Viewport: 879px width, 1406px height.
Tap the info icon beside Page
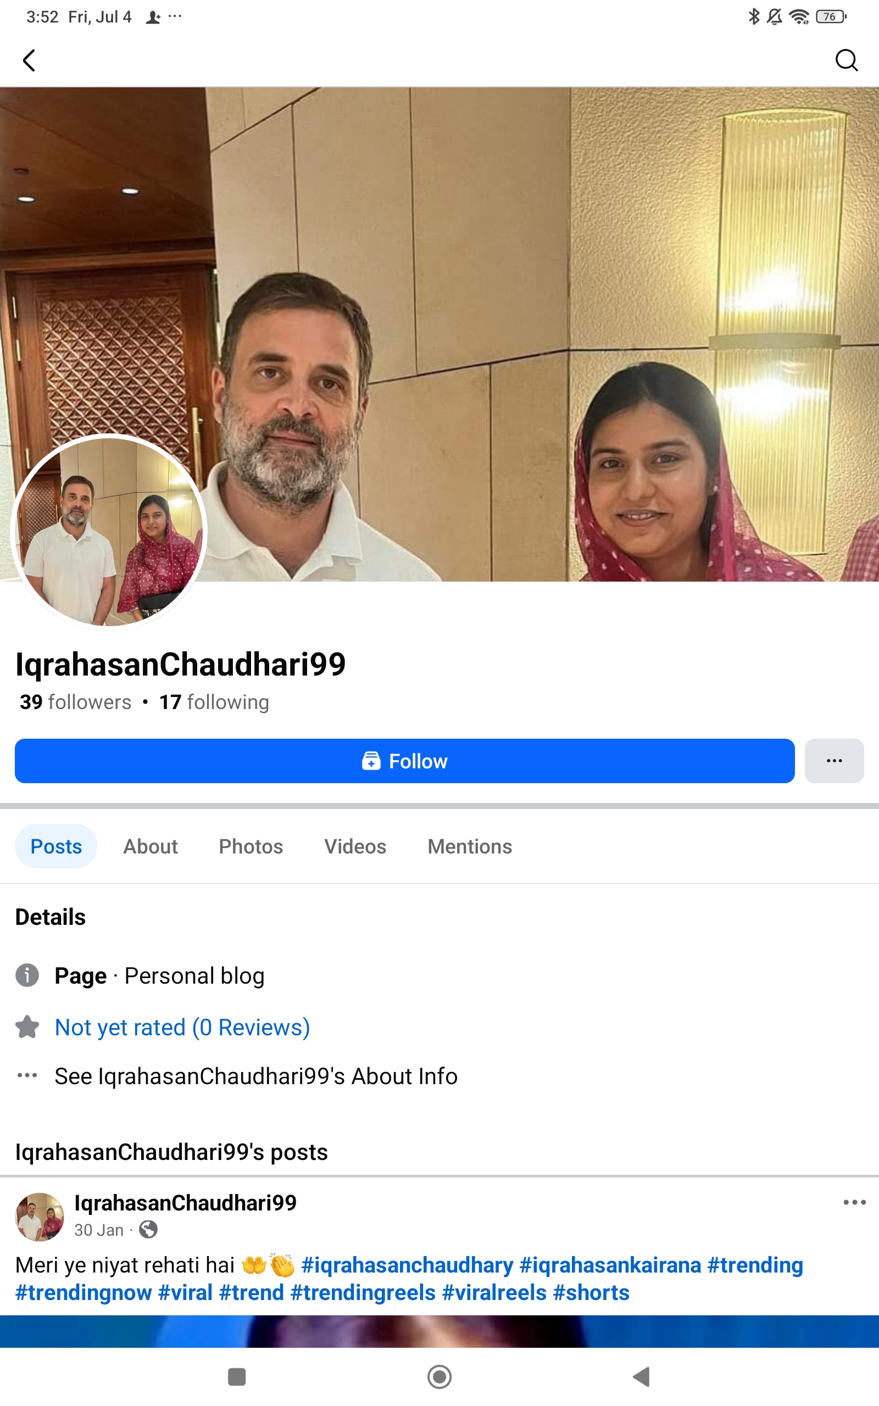pyautogui.click(x=27, y=975)
